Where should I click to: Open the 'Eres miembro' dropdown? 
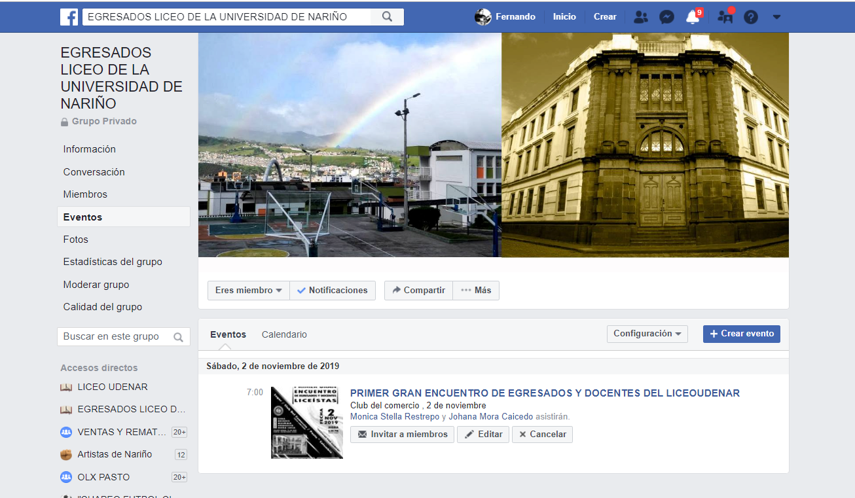pyautogui.click(x=249, y=291)
